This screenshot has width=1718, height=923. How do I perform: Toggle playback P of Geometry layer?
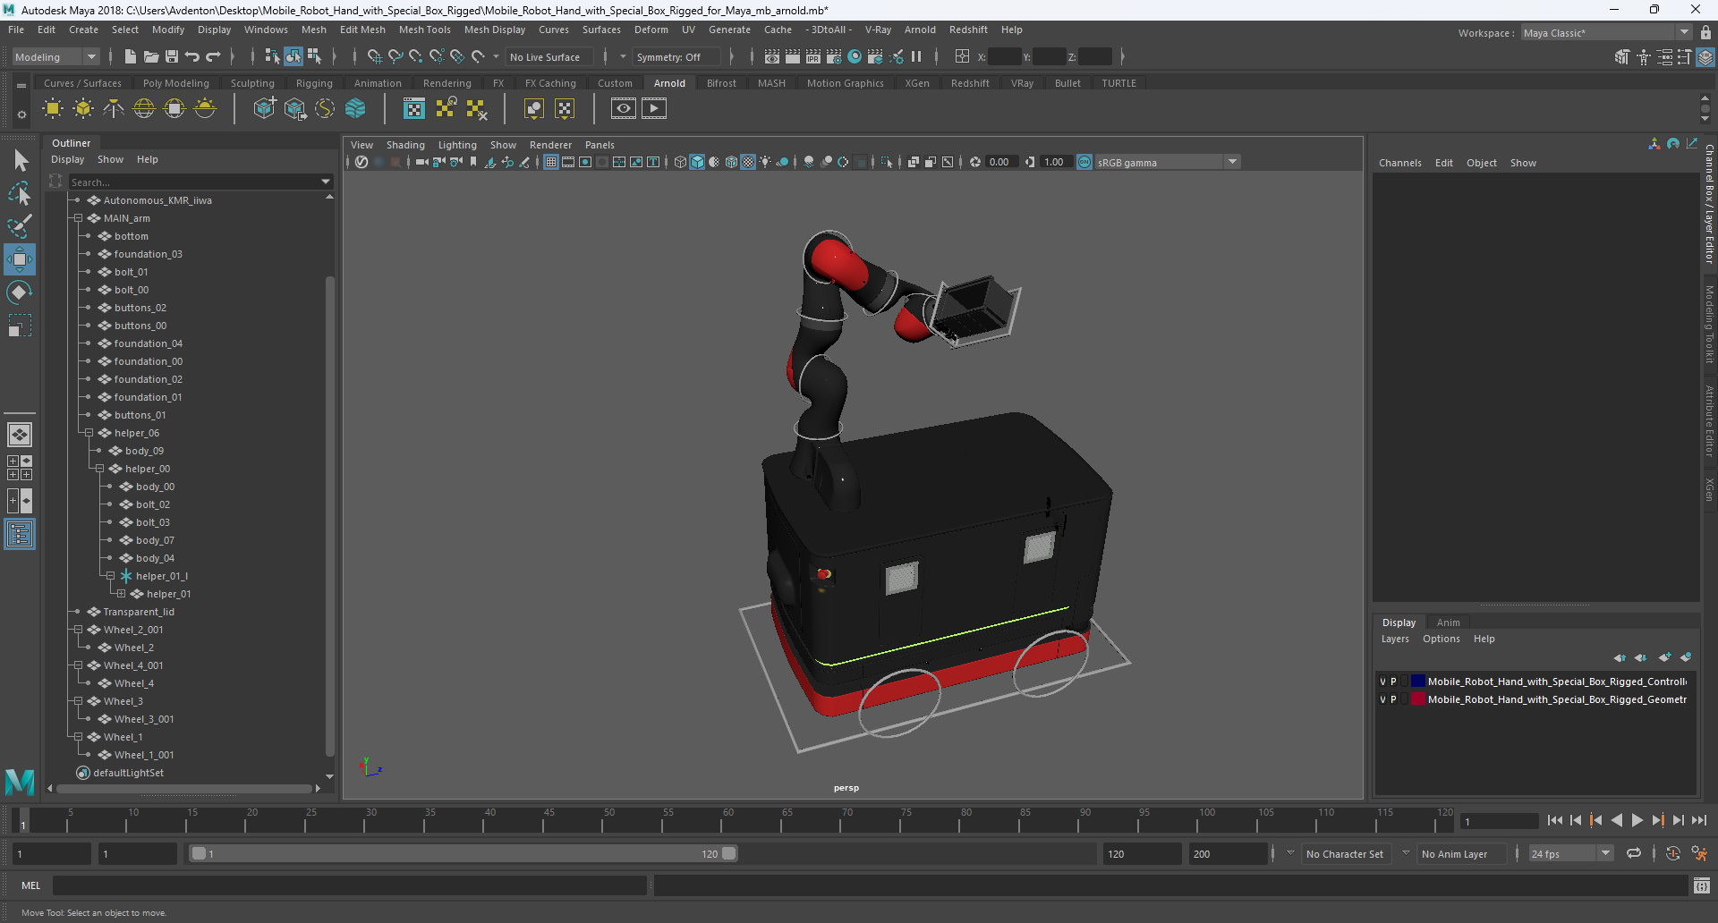(1393, 699)
